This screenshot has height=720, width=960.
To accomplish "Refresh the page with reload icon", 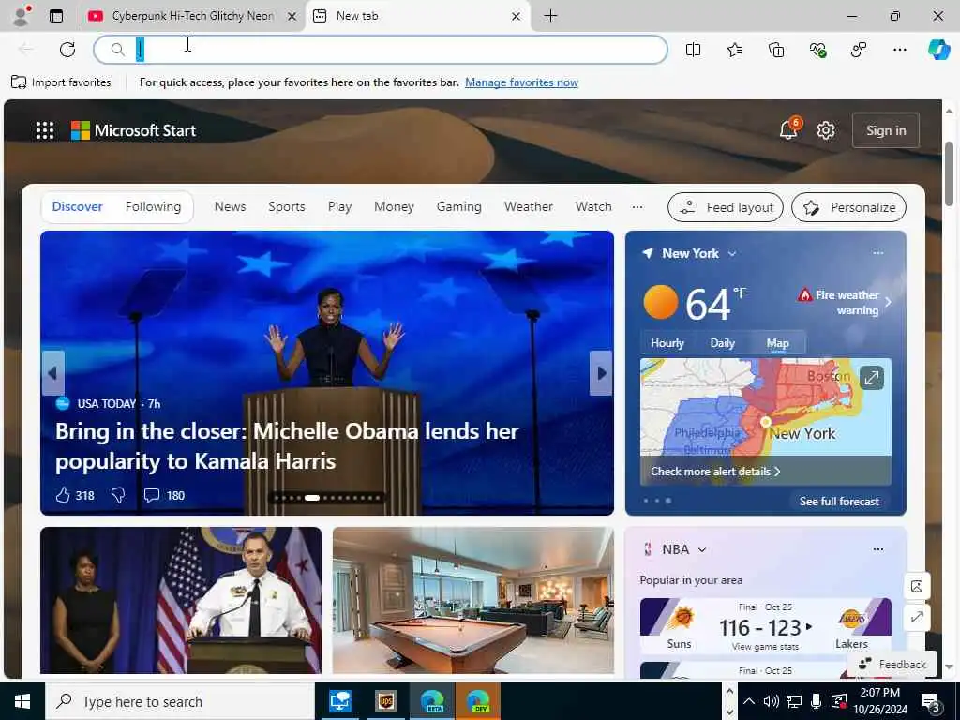I will point(67,50).
